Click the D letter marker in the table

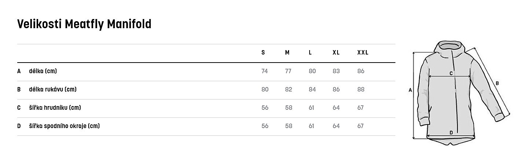19,126
